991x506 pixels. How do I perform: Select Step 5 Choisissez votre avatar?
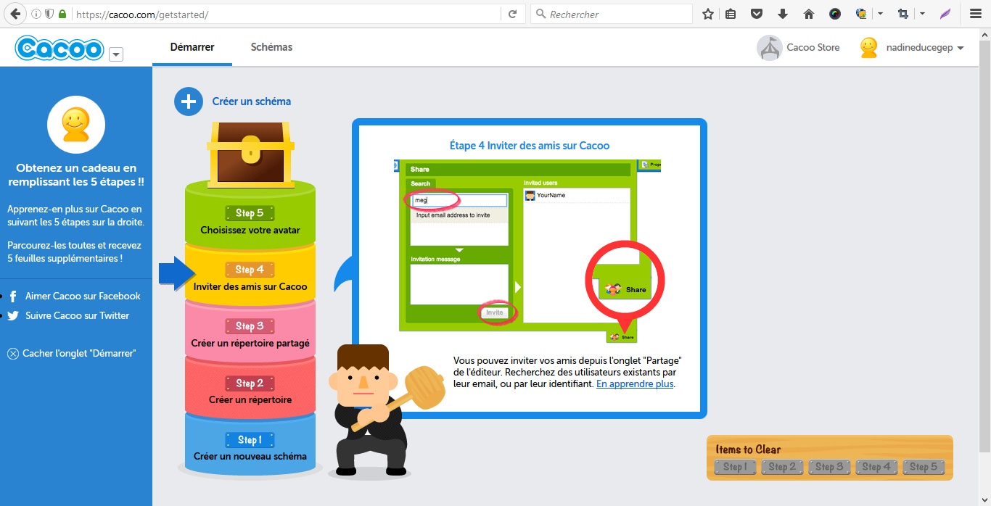pos(250,221)
